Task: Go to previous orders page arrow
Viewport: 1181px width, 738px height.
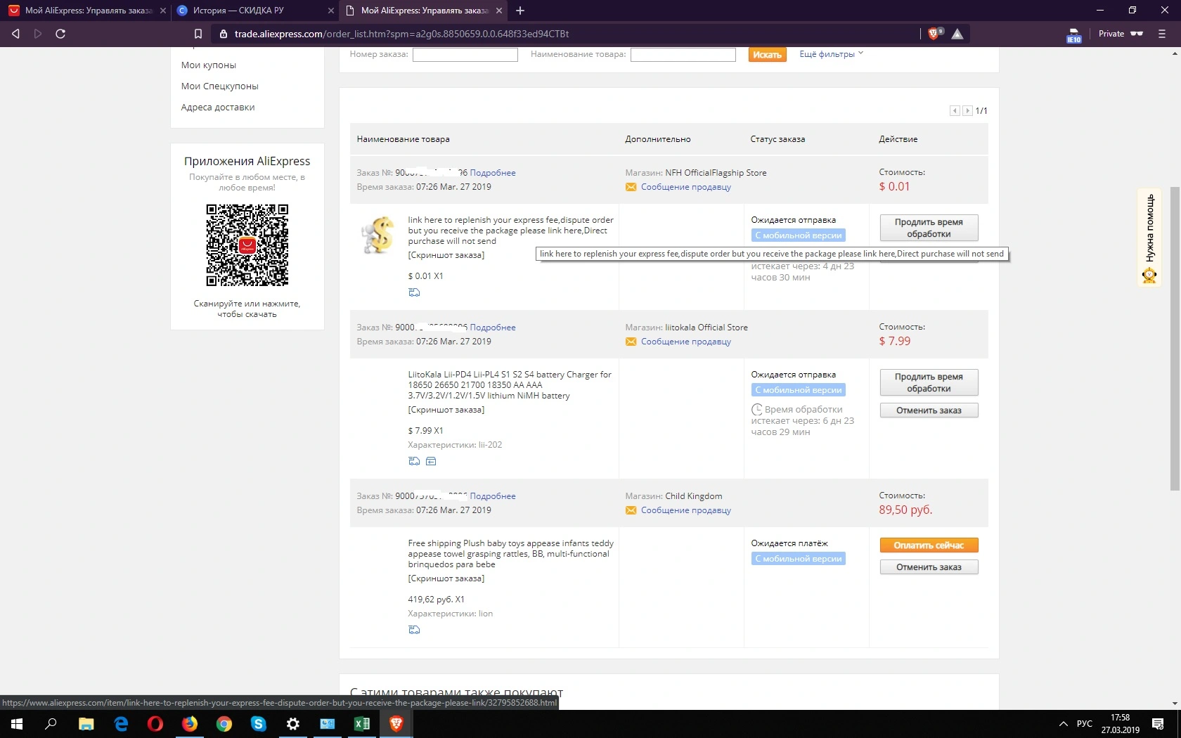Action: (x=955, y=110)
